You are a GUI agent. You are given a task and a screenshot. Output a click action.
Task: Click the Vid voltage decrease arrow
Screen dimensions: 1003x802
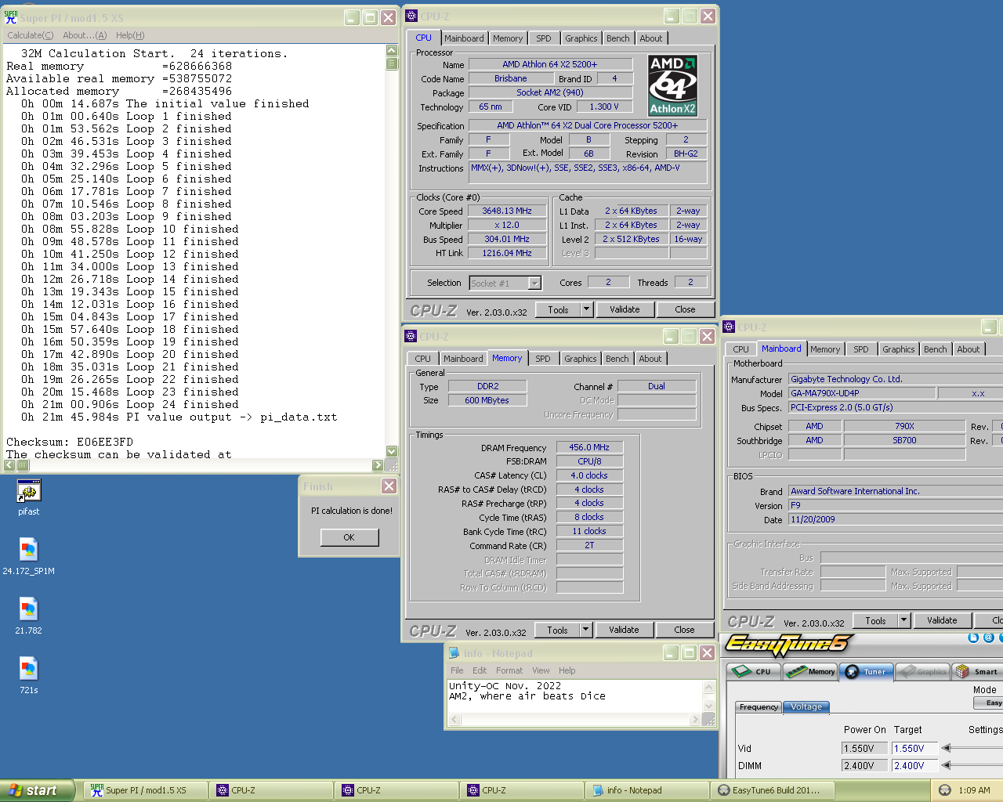click(x=946, y=748)
